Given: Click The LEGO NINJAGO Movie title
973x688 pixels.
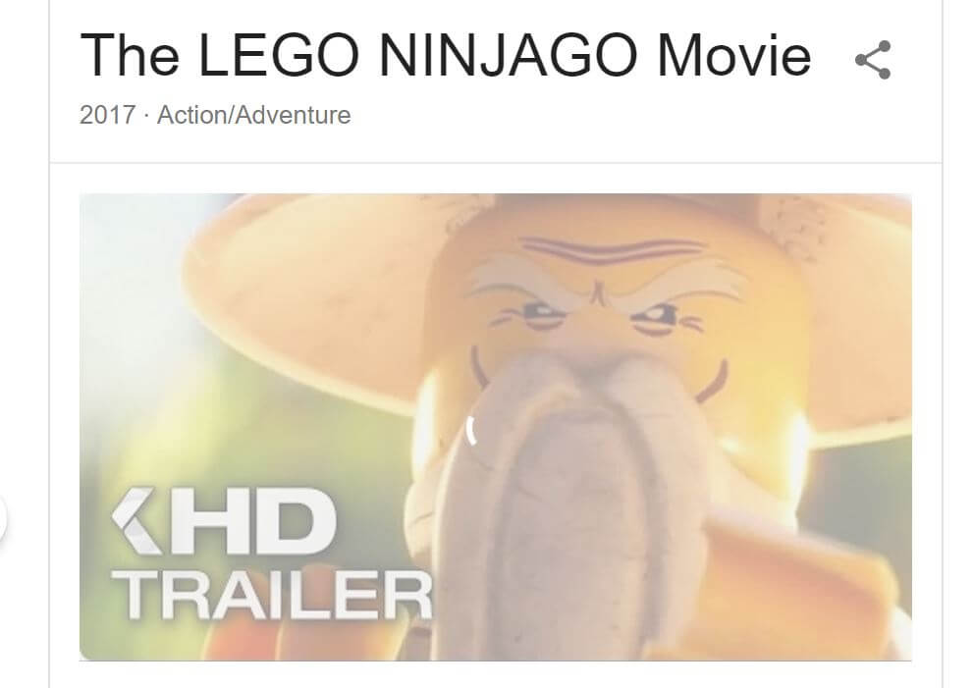Looking at the screenshot, I should click(446, 55).
